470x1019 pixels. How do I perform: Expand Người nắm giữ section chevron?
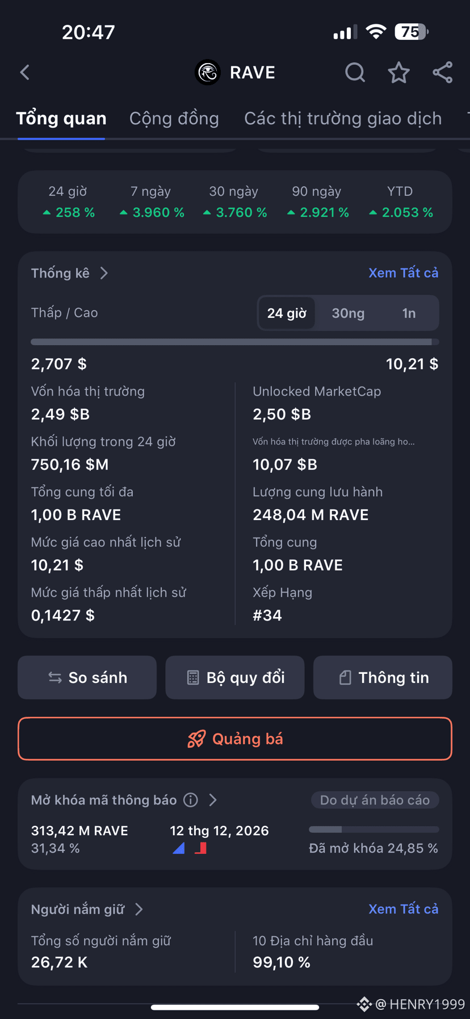[x=139, y=909]
